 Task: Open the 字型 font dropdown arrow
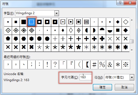pyautogui.click(x=57, y=13)
